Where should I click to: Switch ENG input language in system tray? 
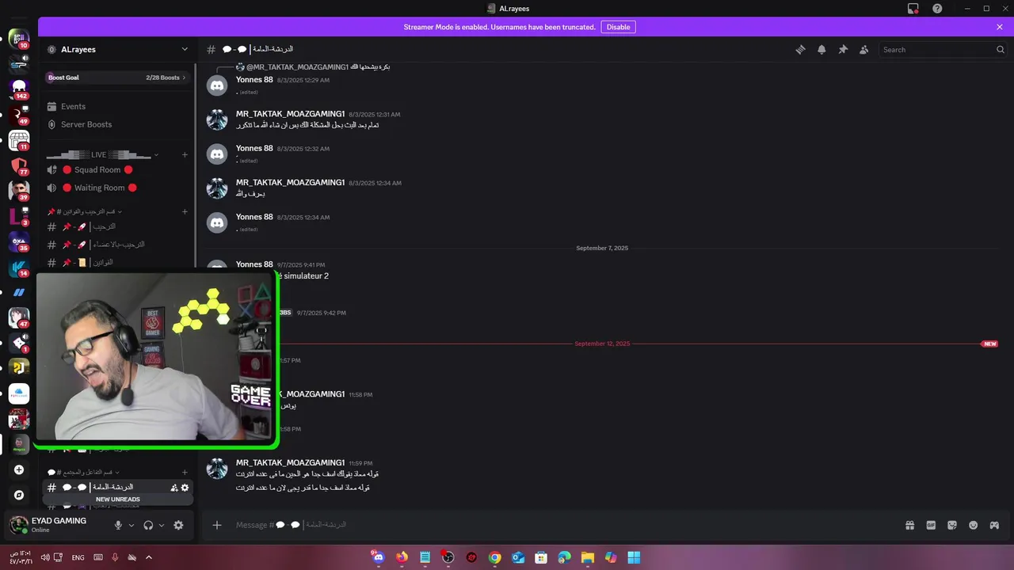coord(78,557)
